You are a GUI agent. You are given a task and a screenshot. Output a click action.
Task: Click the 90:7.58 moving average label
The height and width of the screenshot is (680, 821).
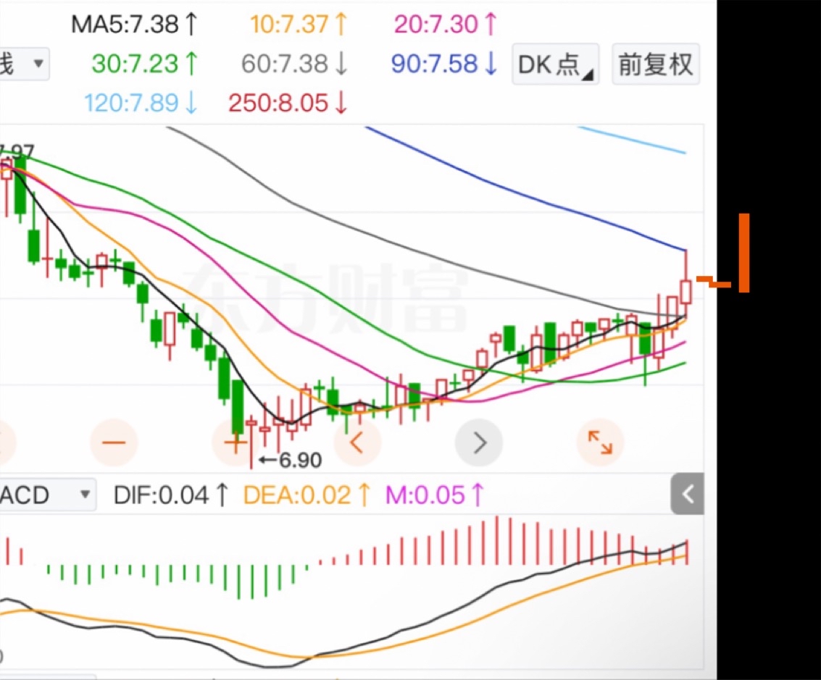tap(444, 64)
